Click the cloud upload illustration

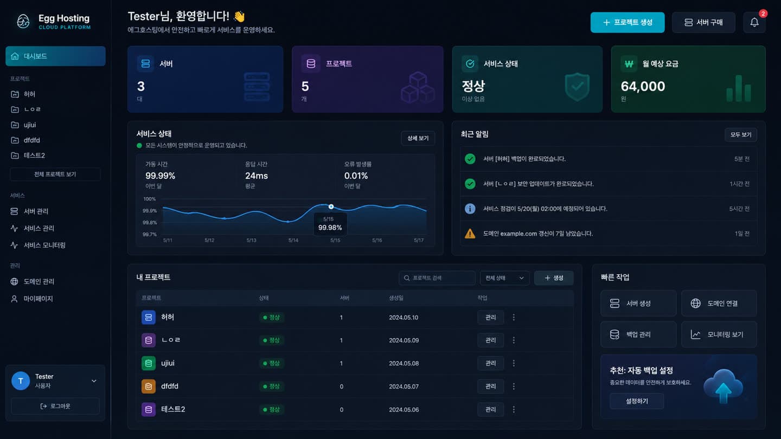click(x=722, y=386)
